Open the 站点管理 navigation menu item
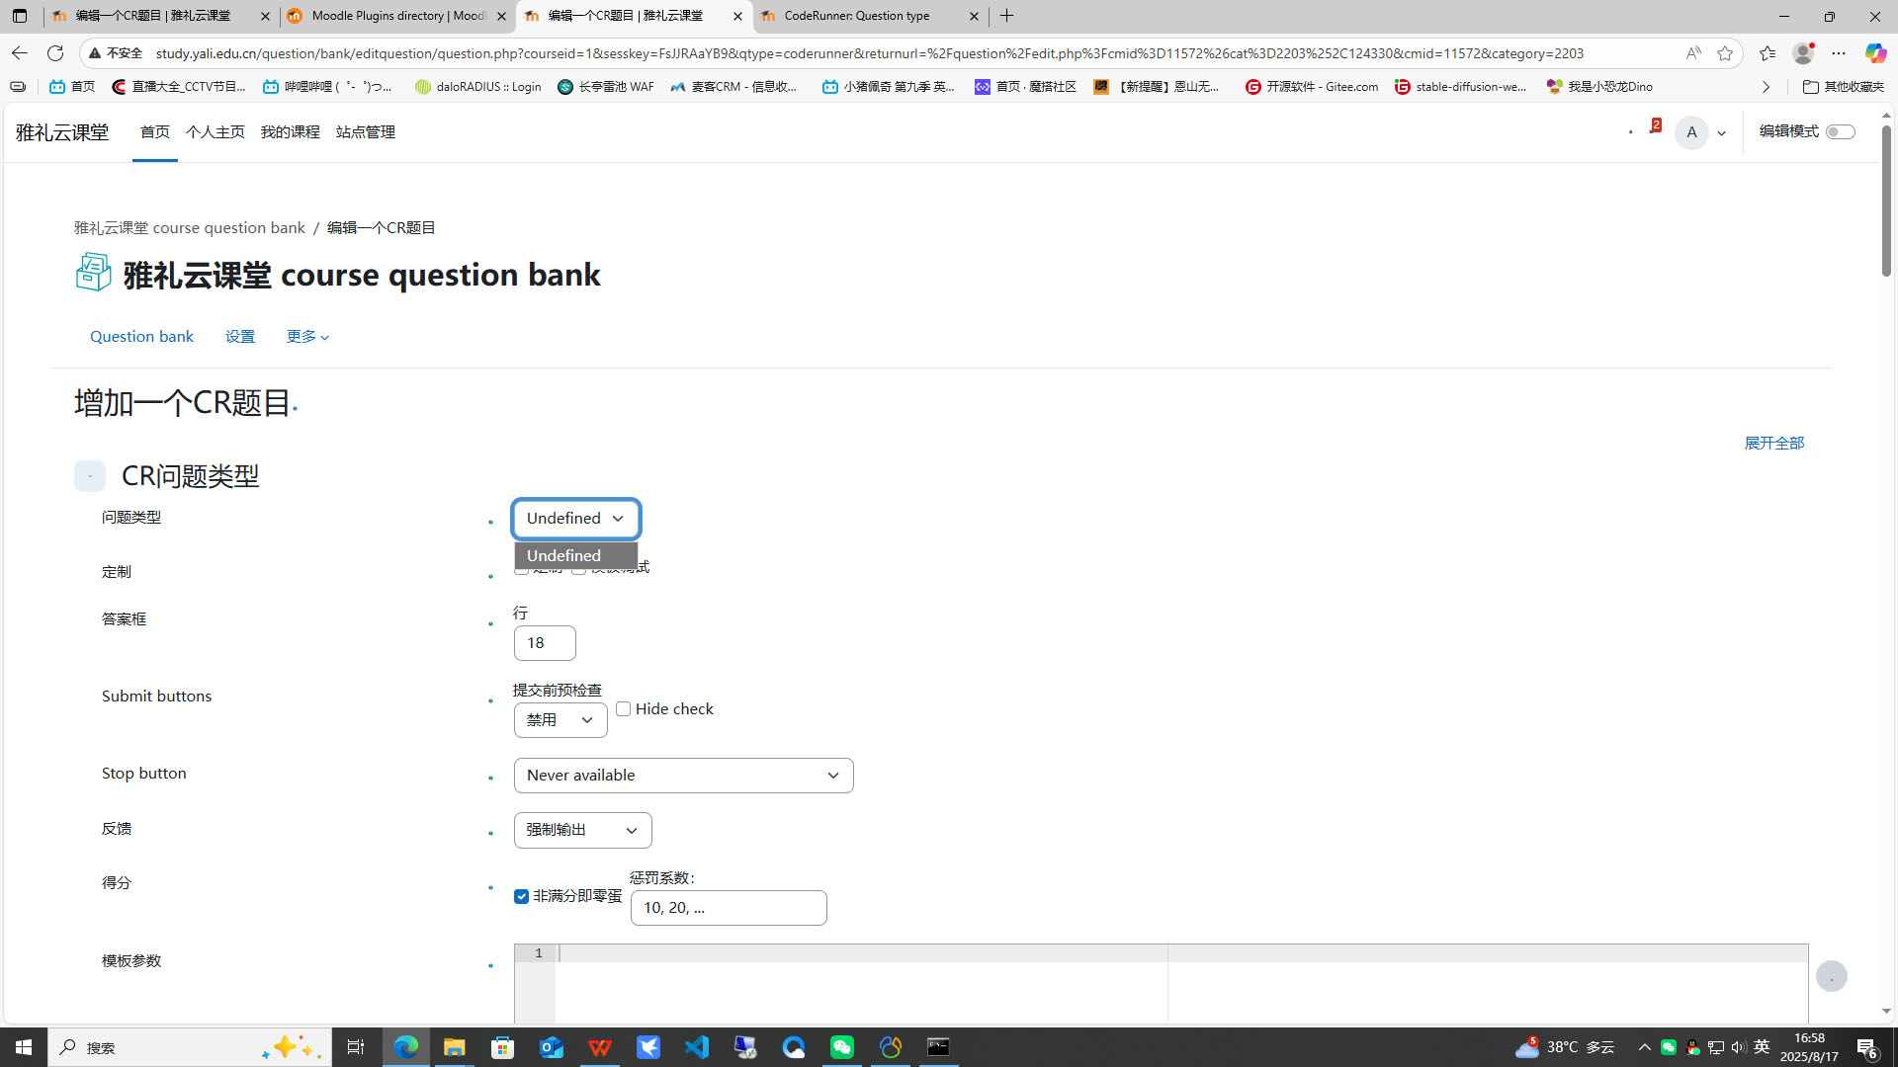Screen dimensions: 1898x1067 (365, 131)
